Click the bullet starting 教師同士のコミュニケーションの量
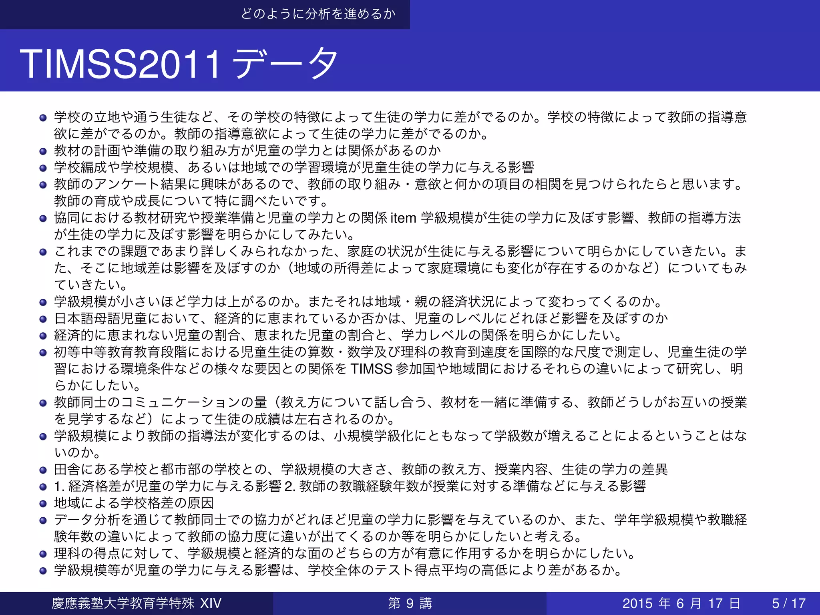The image size is (820, 615). click(x=400, y=410)
